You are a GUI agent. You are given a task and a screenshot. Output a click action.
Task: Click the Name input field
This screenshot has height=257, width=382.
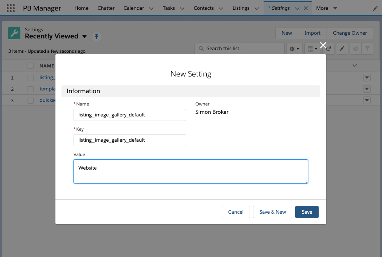(x=130, y=115)
